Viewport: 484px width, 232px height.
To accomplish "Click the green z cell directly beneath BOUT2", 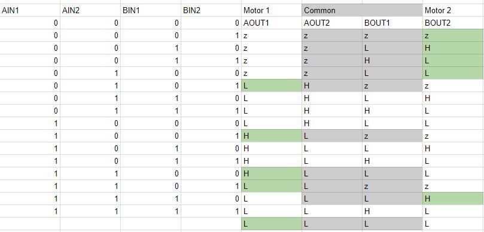I will click(453, 36).
